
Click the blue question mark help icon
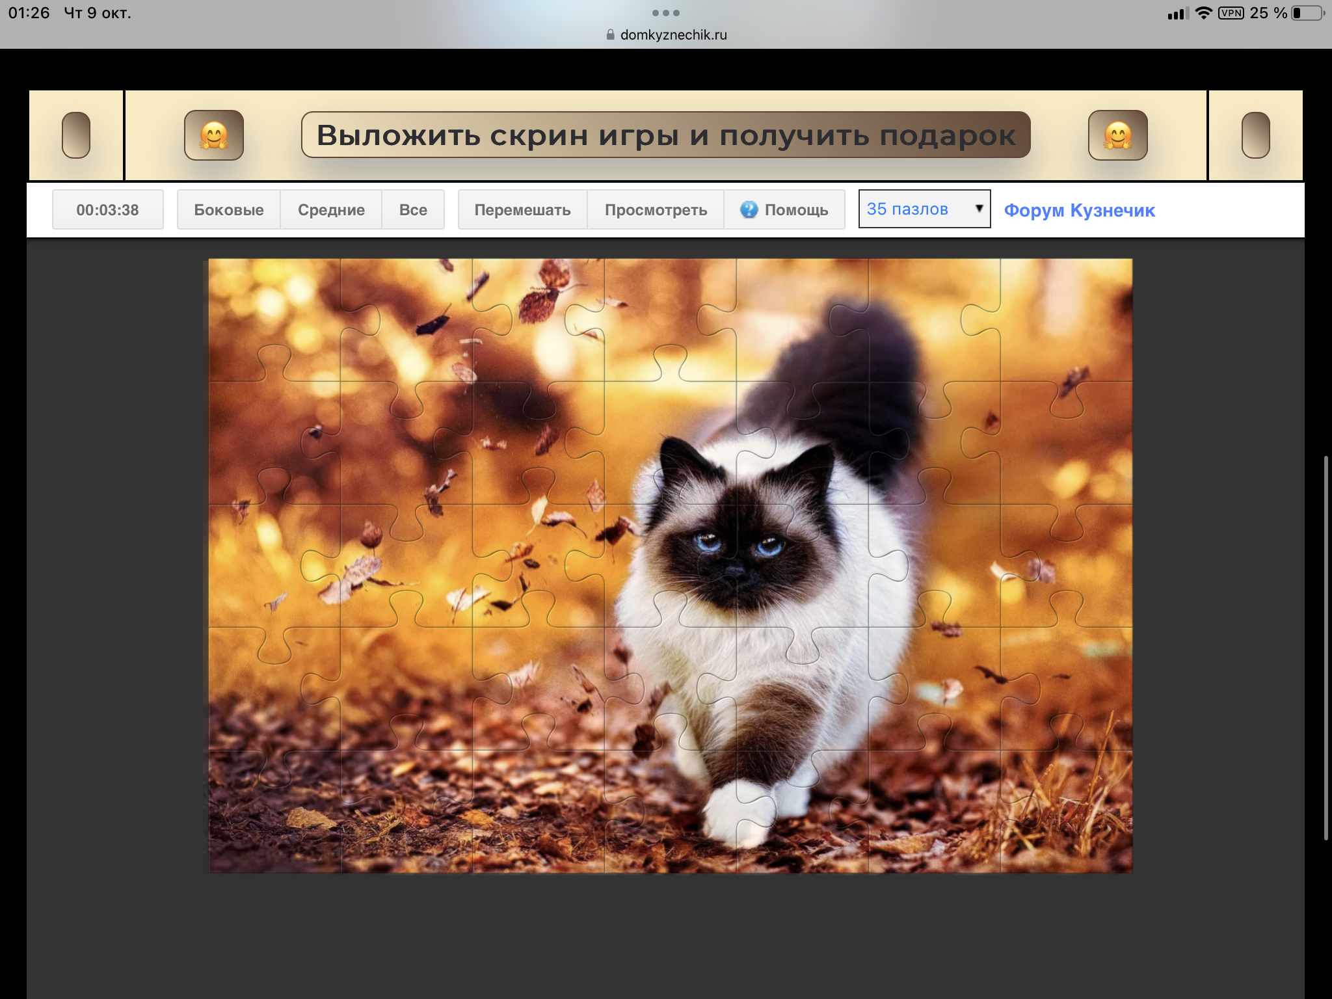point(749,209)
